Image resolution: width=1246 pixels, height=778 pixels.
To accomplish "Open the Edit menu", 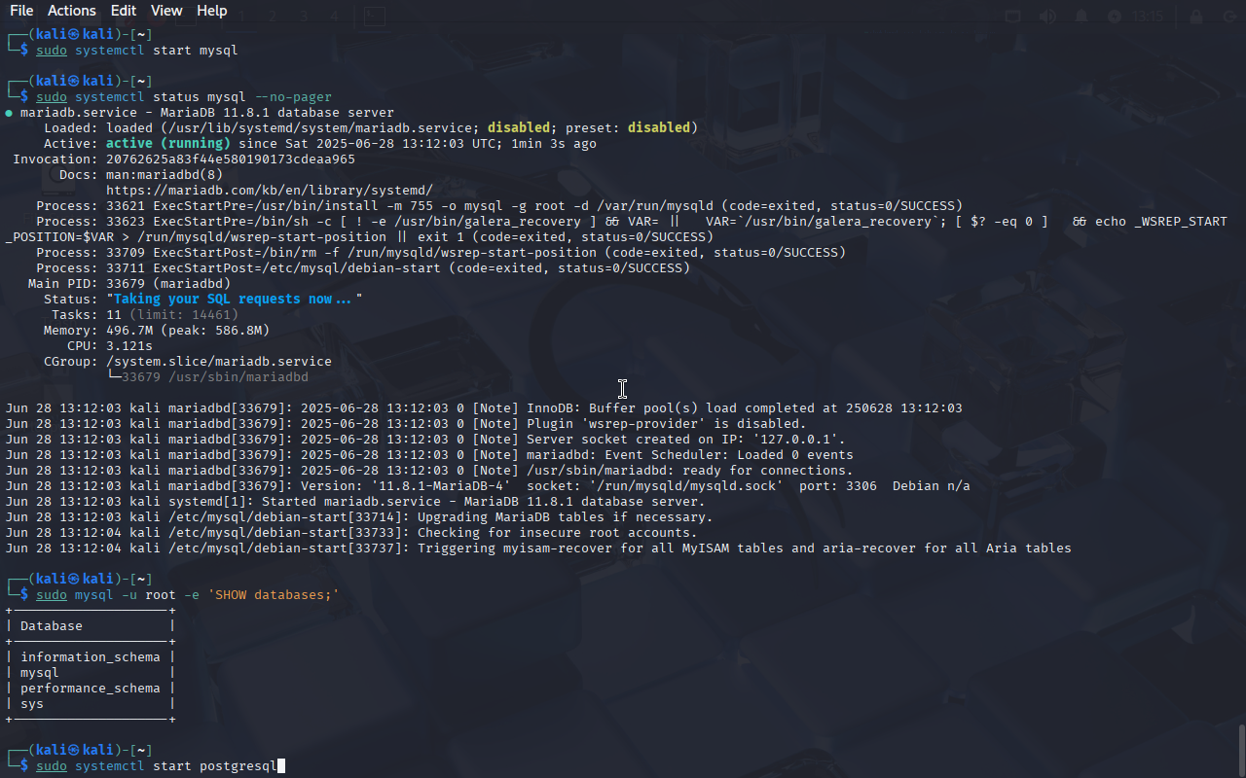I will pos(124,11).
